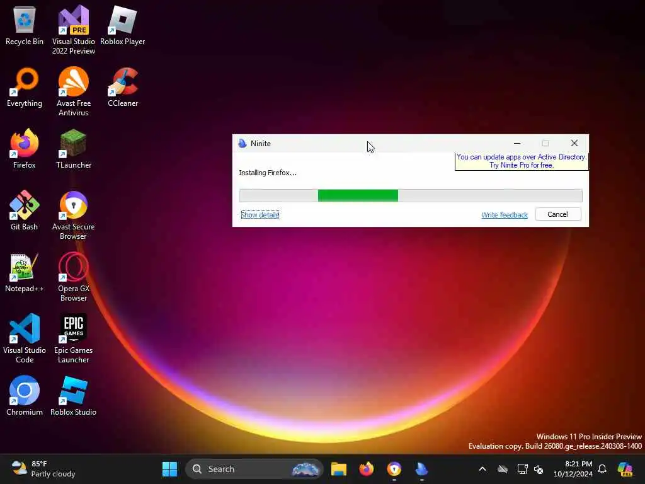The image size is (645, 484).
Task: Select the TLauncher desktop icon
Action: 73,149
